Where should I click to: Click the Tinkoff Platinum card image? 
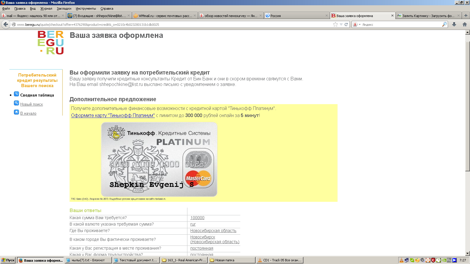tap(159, 159)
